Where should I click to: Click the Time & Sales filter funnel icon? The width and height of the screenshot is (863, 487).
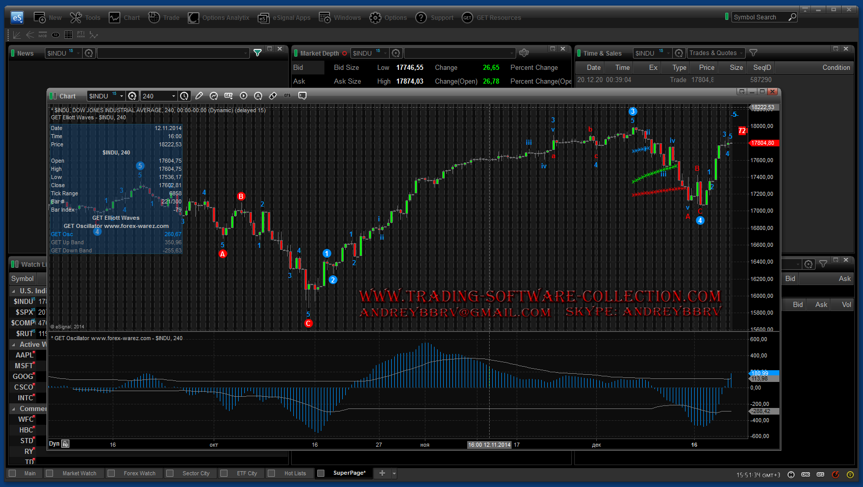[753, 53]
